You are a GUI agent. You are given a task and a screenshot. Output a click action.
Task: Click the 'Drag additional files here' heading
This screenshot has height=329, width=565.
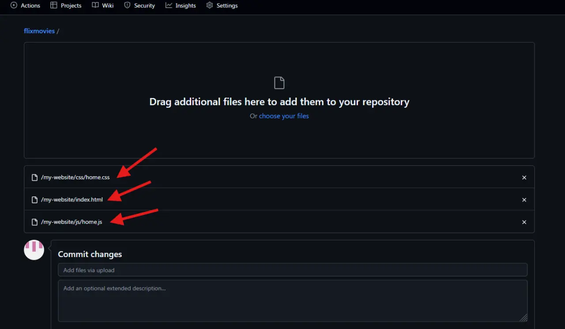pos(279,102)
